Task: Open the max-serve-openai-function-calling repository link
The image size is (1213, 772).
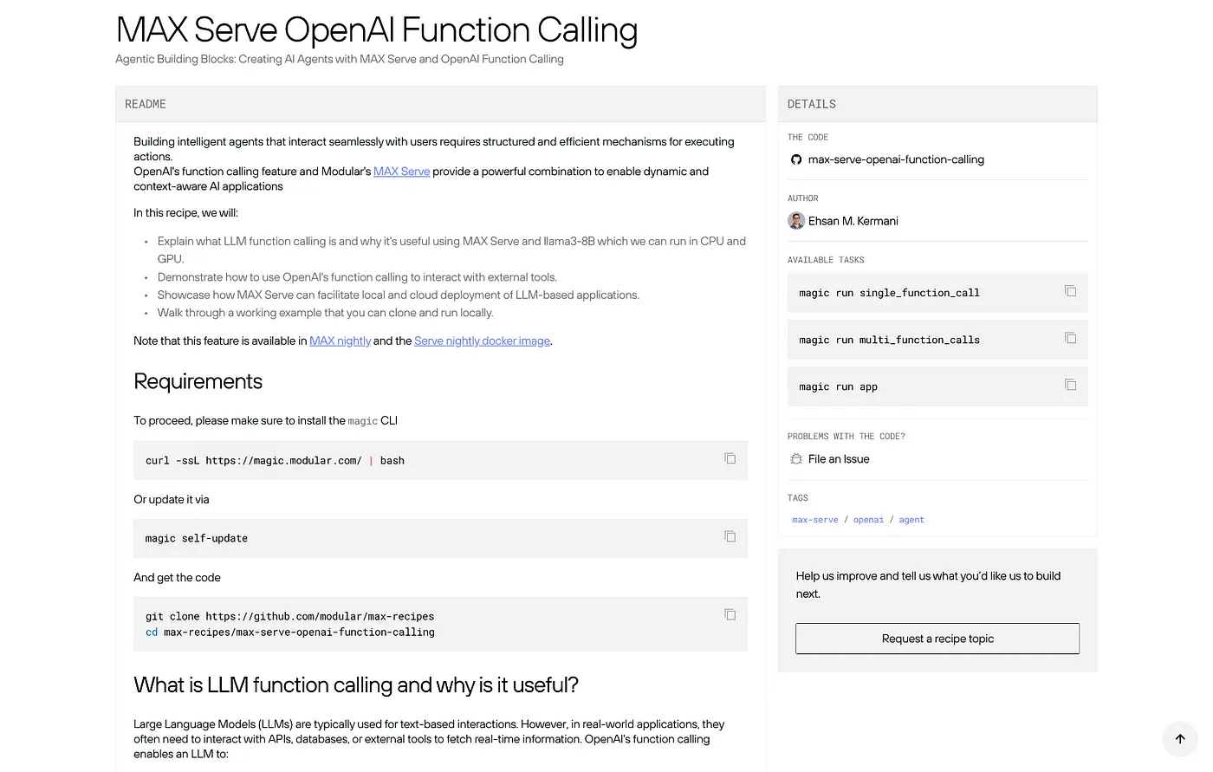Action: (896, 159)
